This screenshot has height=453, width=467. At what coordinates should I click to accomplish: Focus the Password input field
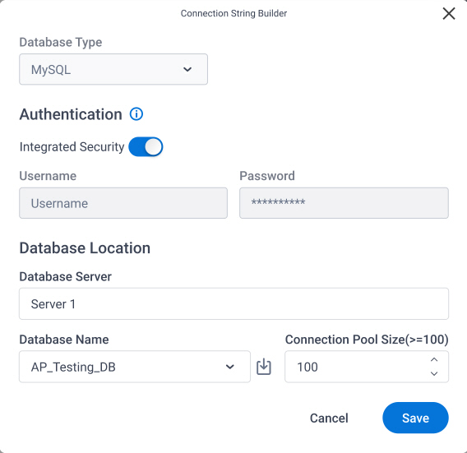[344, 203]
